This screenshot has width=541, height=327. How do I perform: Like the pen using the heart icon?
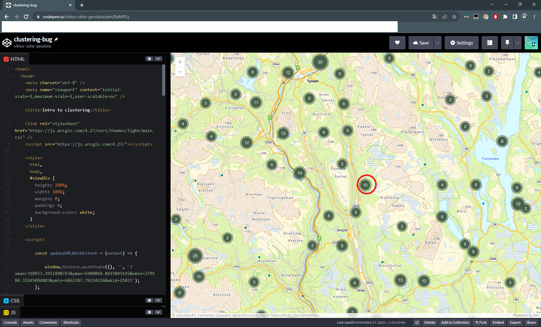[397, 43]
